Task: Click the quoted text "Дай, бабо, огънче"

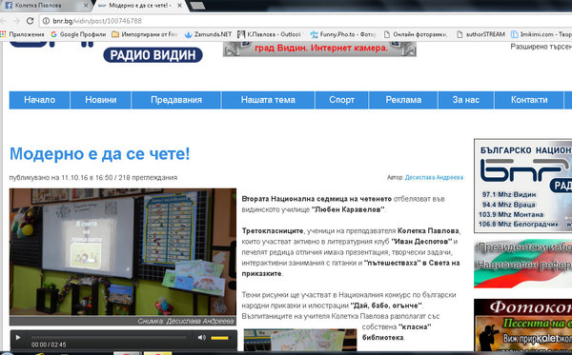Action: point(386,306)
